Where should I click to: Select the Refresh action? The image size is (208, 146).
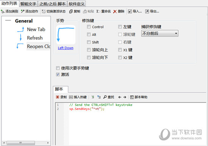click(x=35, y=38)
